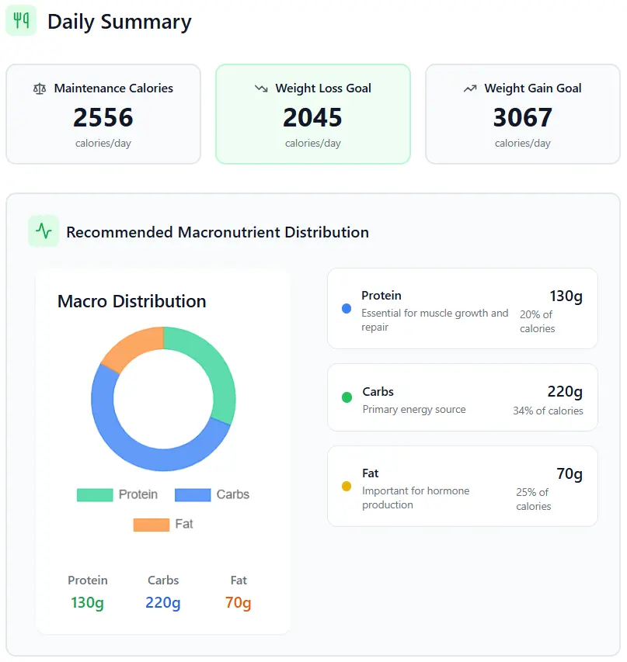
Task: Click the blue dot beside Protein
Action: (347, 309)
